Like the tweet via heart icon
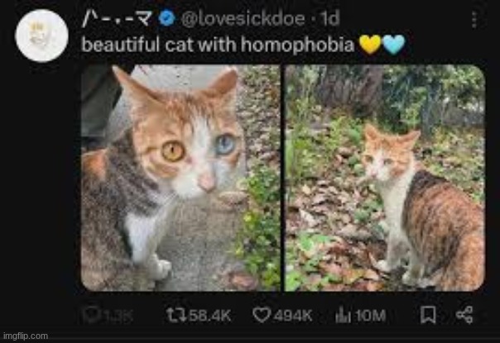This screenshot has height=343, width=500. coord(262,315)
